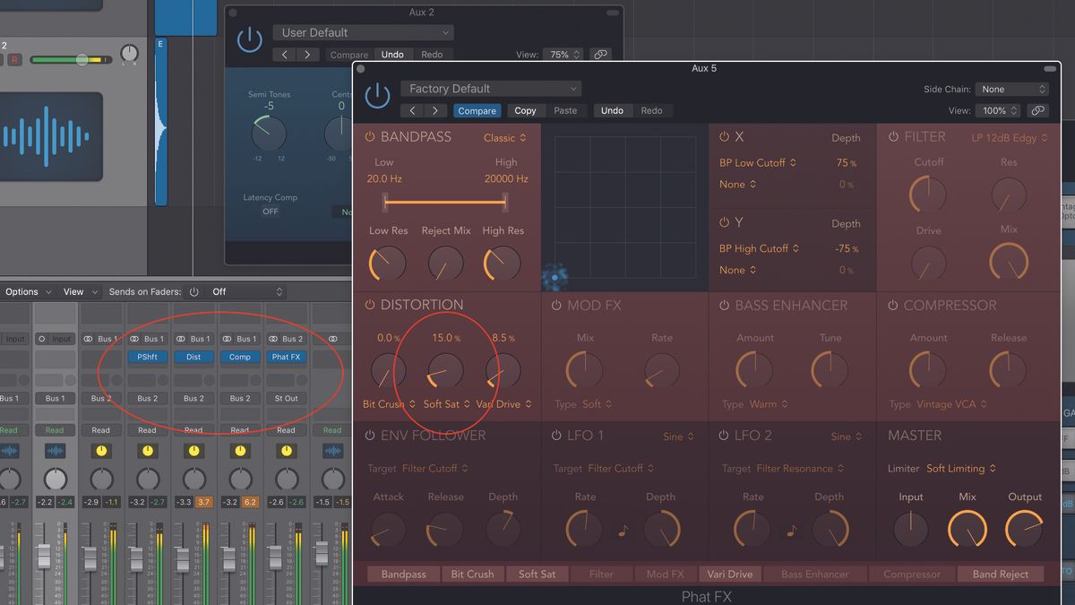Open the View menu in the mixer
Image resolution: width=1075 pixels, height=605 pixels.
click(x=76, y=291)
